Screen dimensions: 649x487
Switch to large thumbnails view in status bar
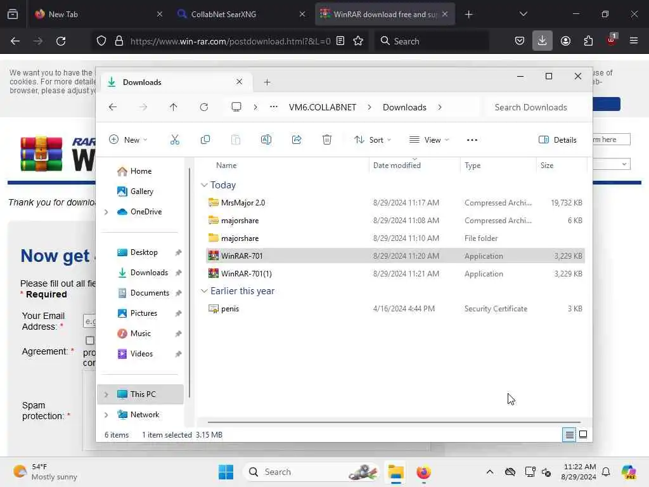[x=583, y=434]
